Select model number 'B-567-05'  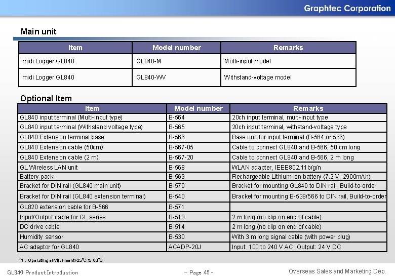click(x=181, y=147)
